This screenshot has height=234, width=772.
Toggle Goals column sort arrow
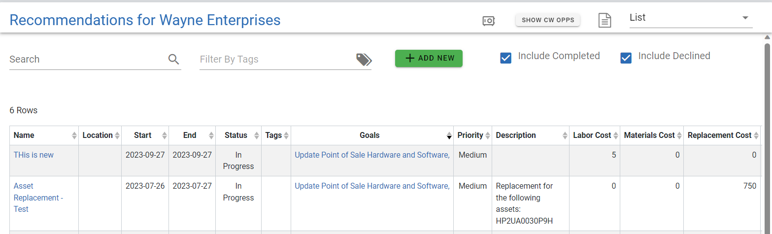click(x=449, y=135)
